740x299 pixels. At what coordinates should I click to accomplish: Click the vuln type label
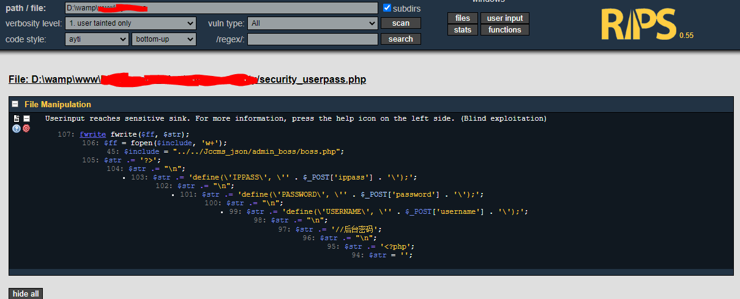point(226,23)
